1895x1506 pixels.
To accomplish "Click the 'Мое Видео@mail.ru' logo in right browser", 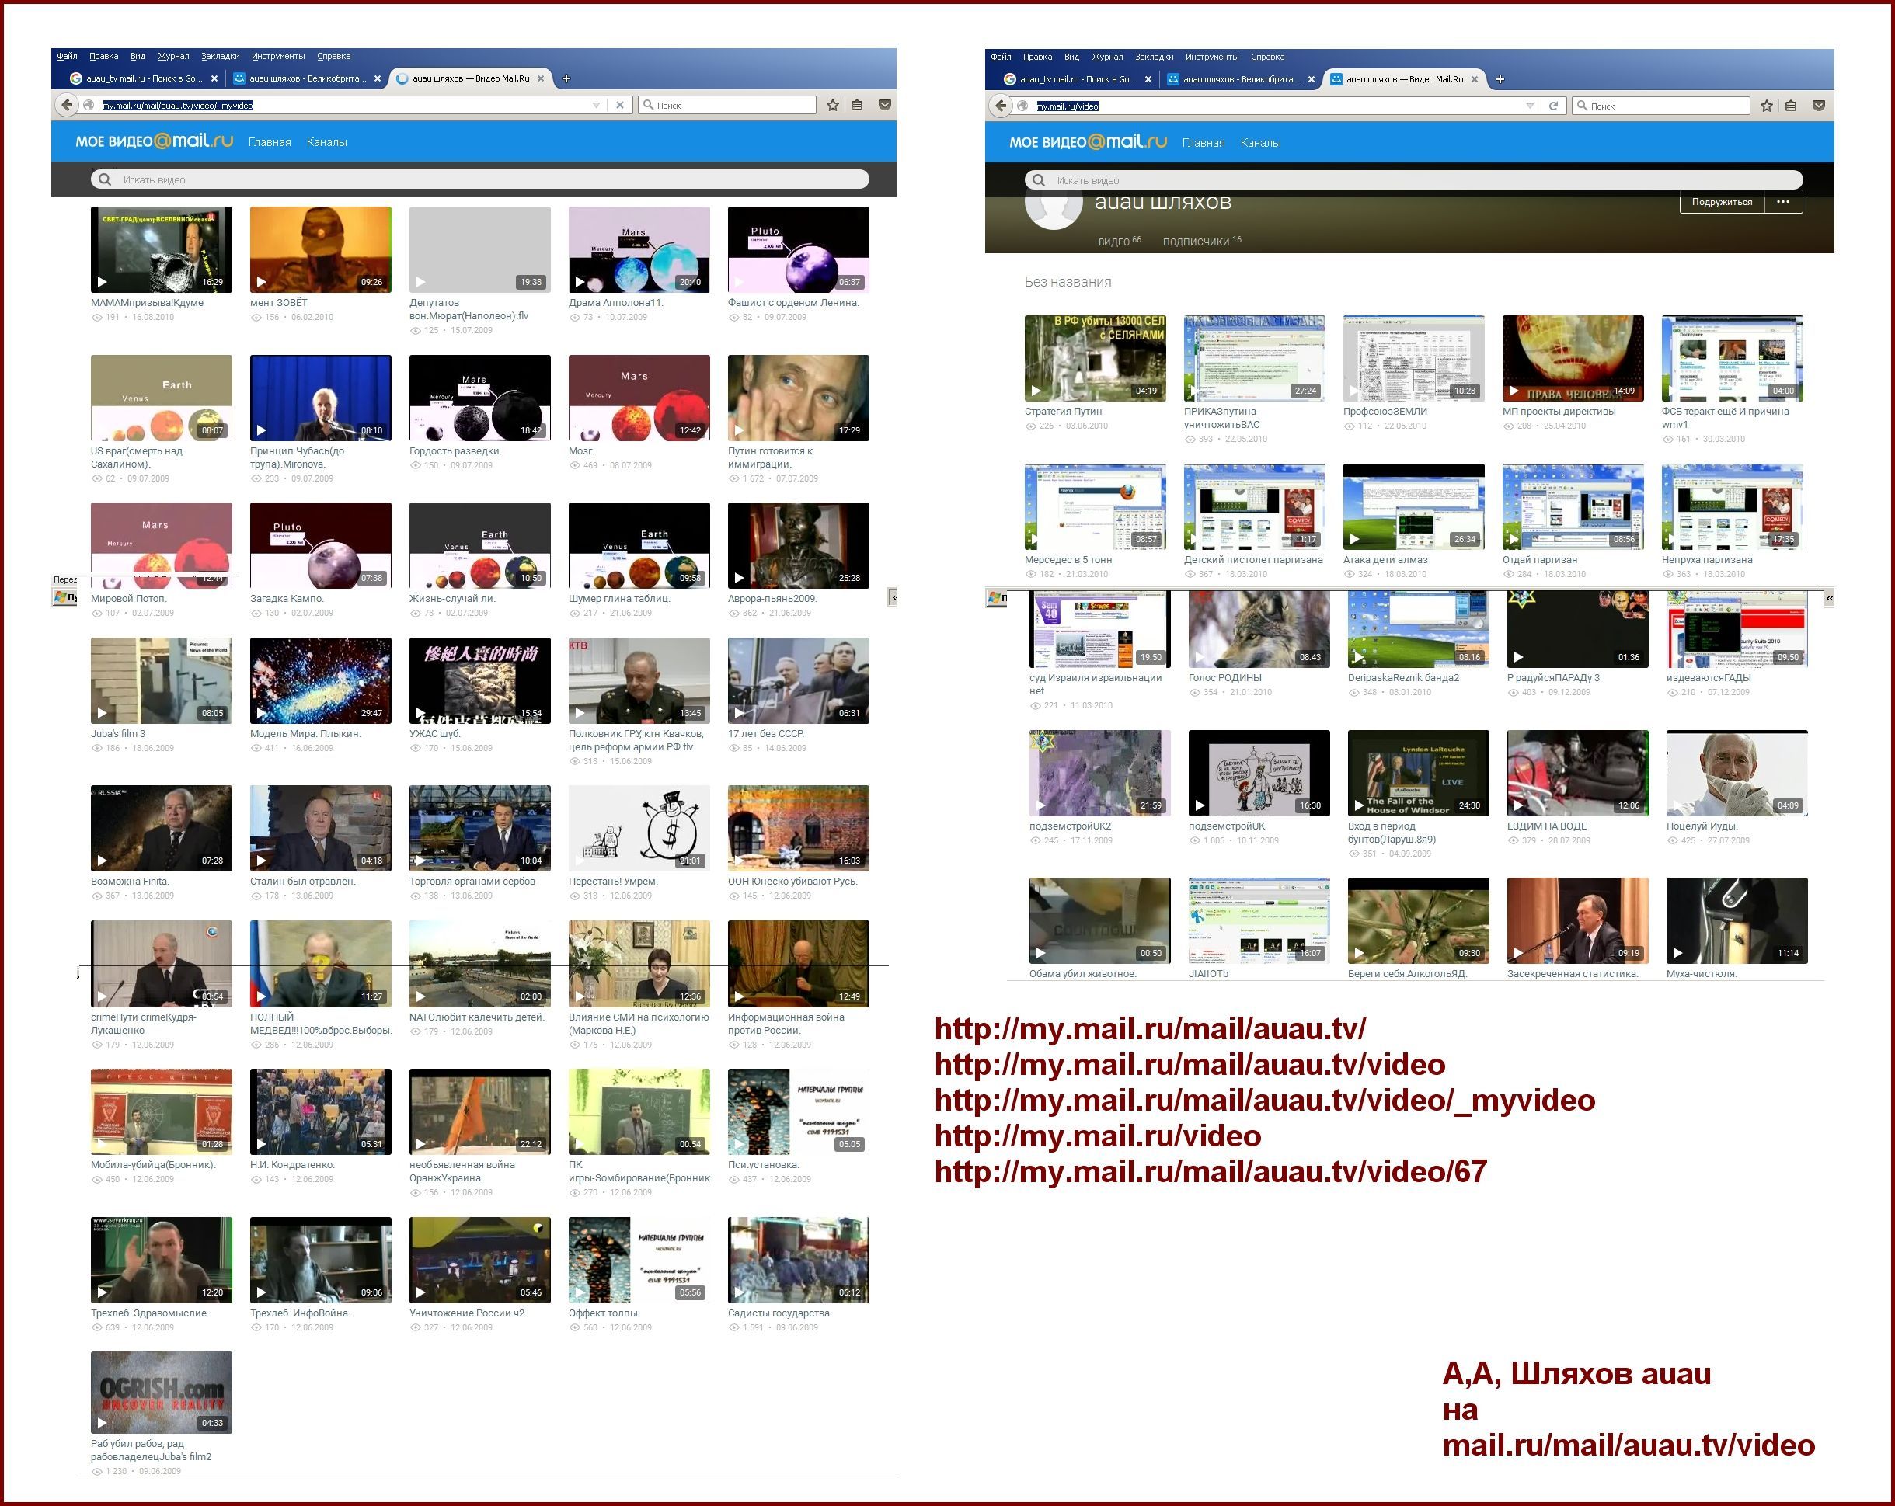I will pyautogui.click(x=1089, y=142).
